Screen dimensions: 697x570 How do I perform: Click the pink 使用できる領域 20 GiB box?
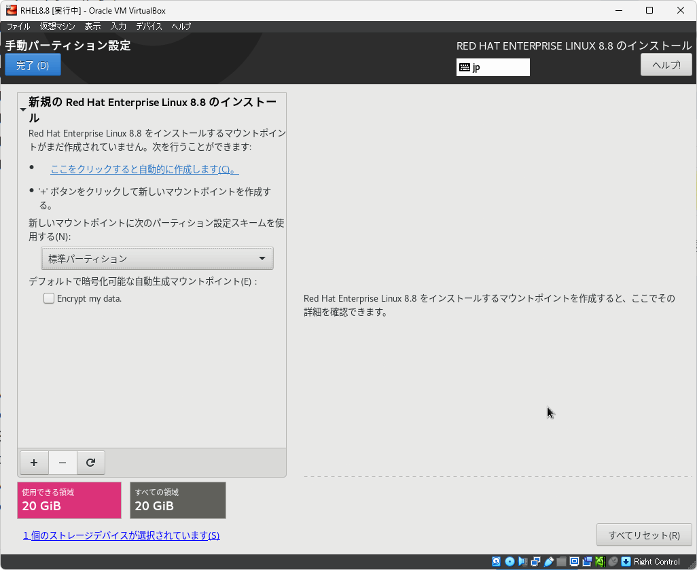click(x=69, y=500)
